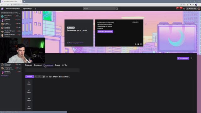Open a new browser tab
This screenshot has width=201, height=113.
(x=24, y=2)
